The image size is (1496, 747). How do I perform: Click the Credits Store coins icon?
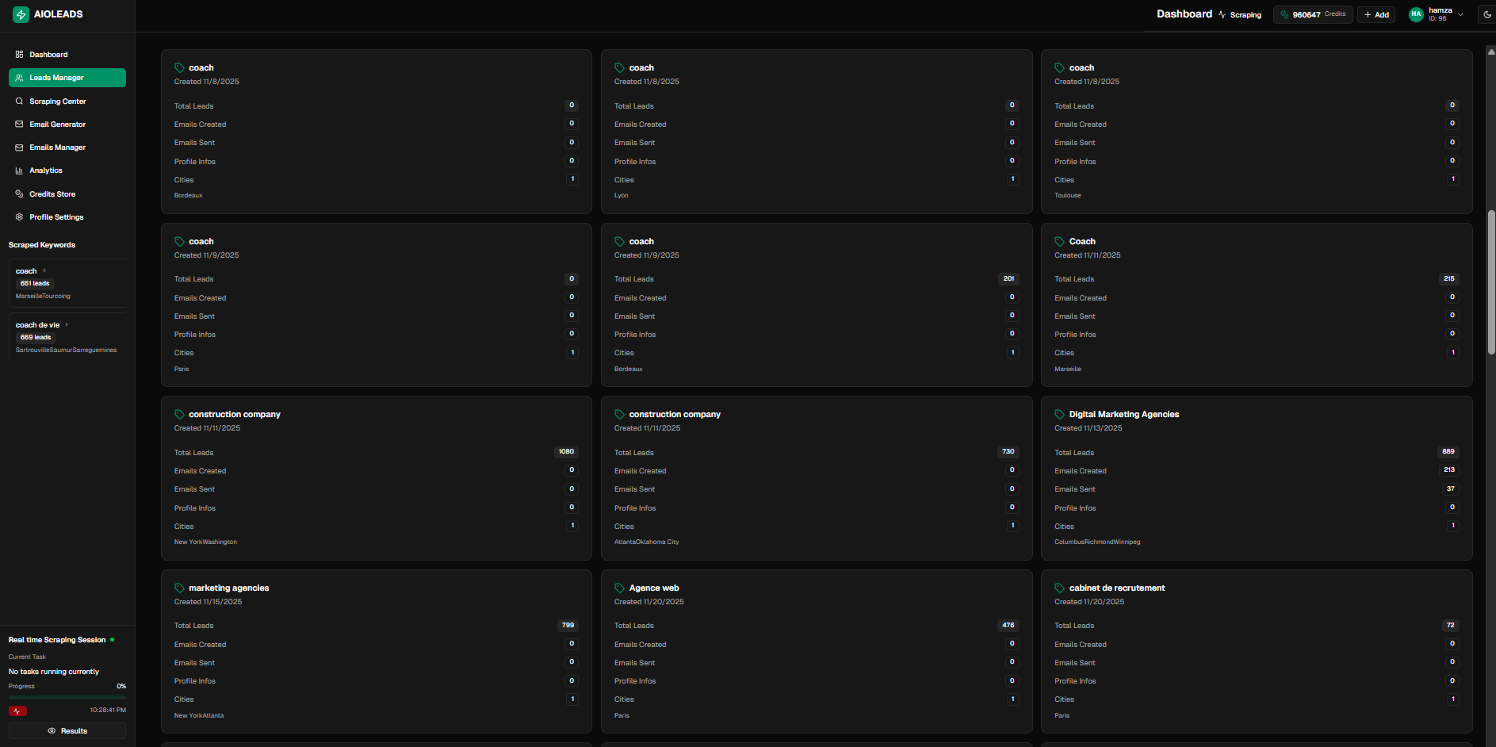[19, 194]
